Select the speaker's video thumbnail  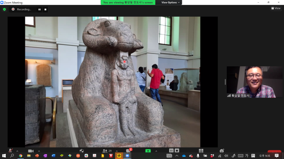(x=254, y=82)
